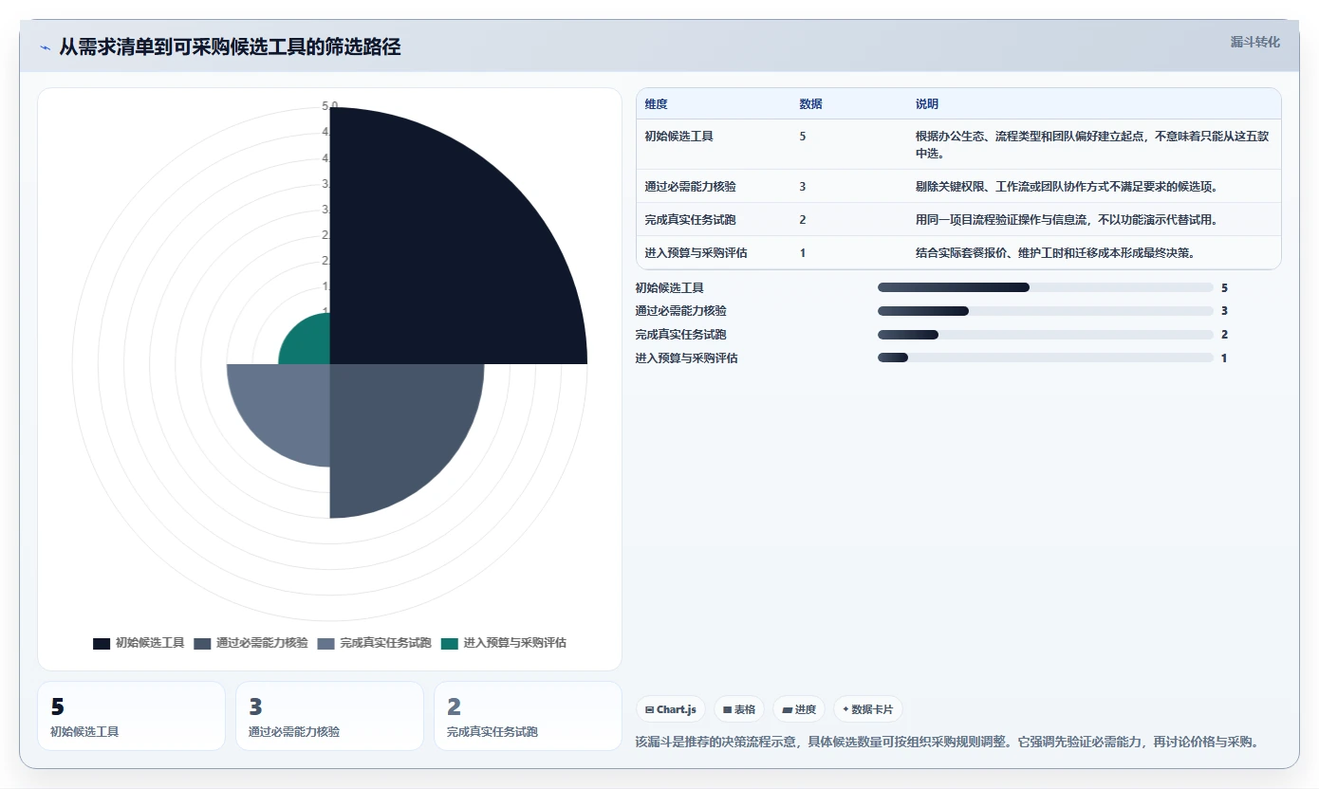Click the description starting with 用同一项目流程
The height and width of the screenshot is (789, 1319).
click(x=1067, y=220)
